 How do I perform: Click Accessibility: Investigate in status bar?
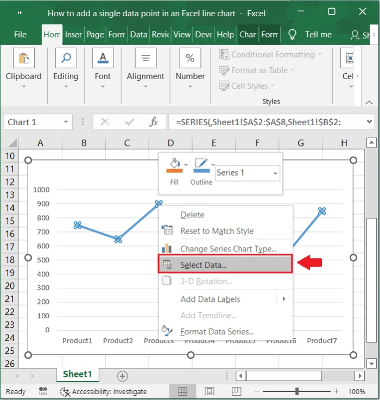103,391
